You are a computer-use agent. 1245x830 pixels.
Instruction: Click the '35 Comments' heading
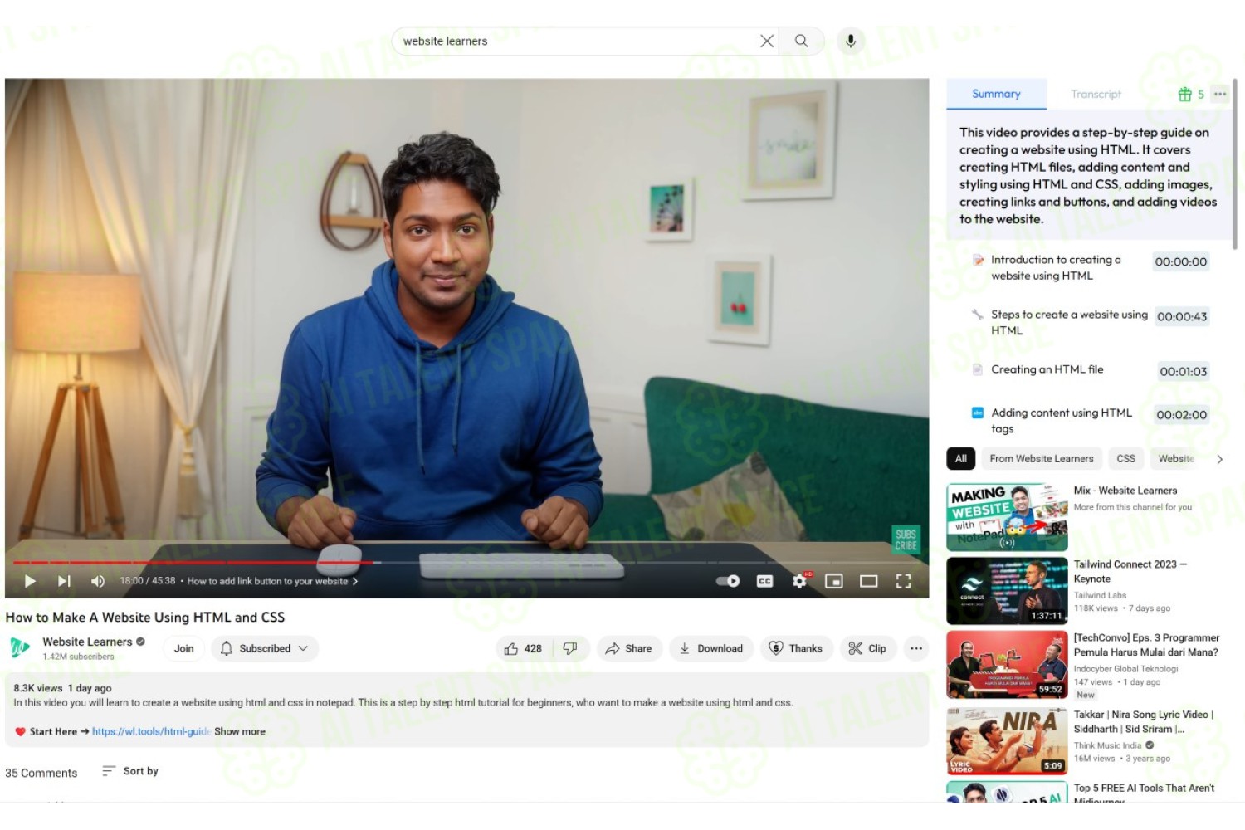[x=41, y=773]
